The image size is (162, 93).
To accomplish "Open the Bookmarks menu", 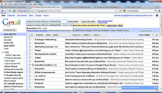I will pos(23,4).
